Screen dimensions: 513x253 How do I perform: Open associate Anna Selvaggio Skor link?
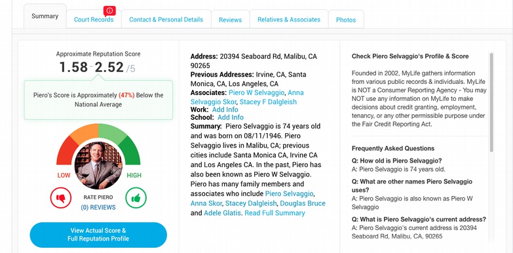(247, 97)
